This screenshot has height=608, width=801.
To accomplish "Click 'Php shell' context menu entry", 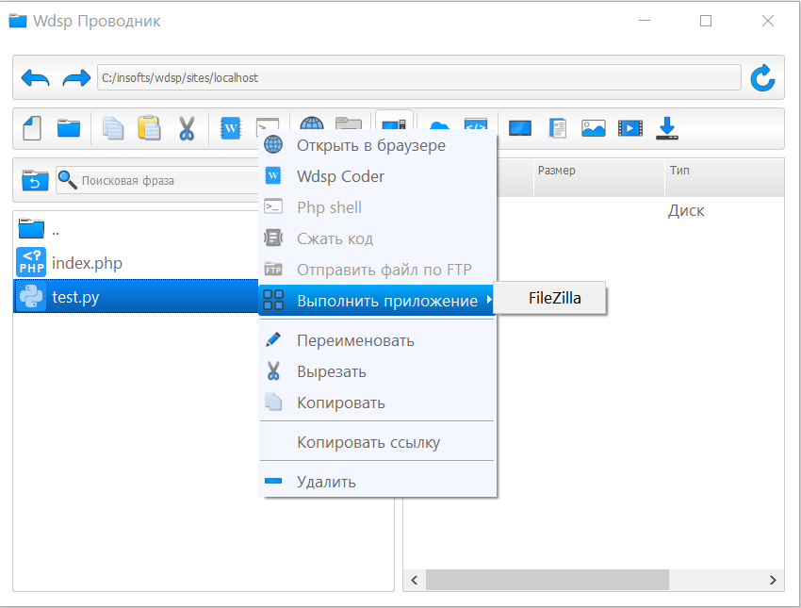I will (378, 207).
